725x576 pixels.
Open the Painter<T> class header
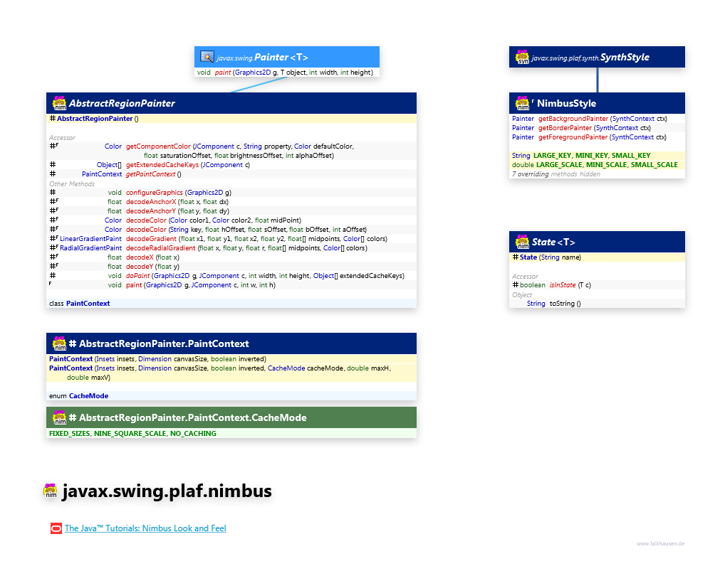click(287, 57)
